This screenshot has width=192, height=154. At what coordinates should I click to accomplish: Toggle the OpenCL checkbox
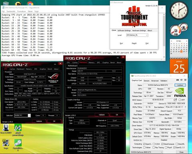(x=144, y=144)
